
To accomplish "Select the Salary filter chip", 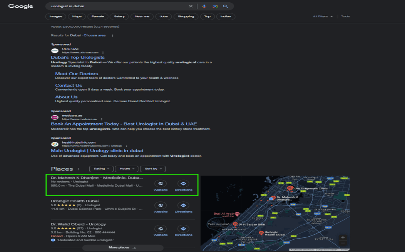I will (119, 17).
